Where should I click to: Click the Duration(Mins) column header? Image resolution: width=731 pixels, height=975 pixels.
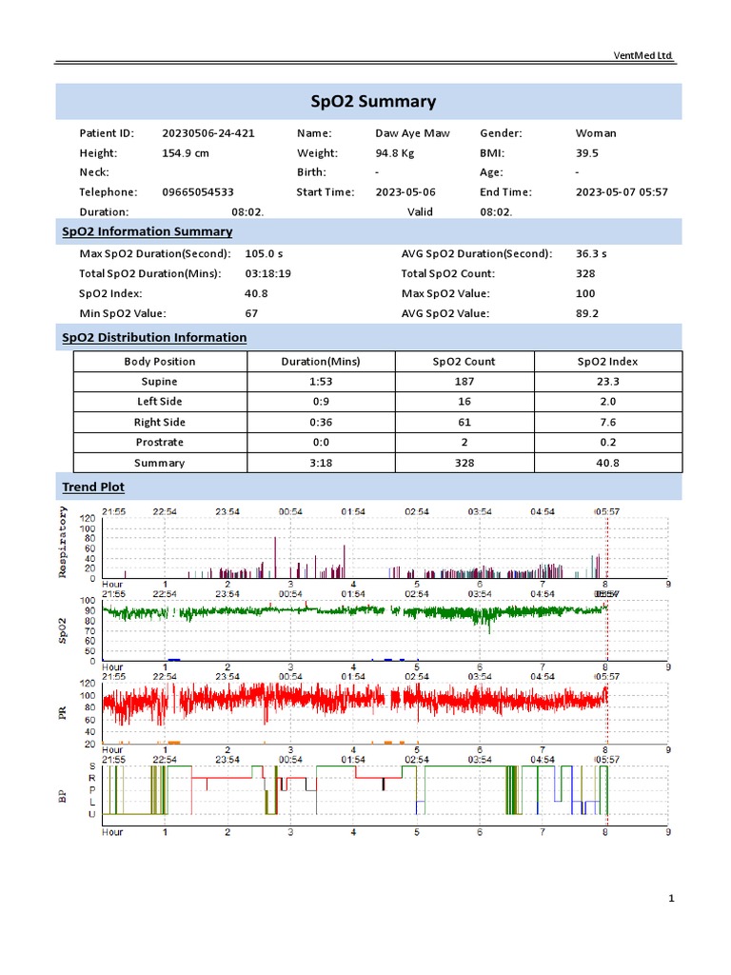321,362
